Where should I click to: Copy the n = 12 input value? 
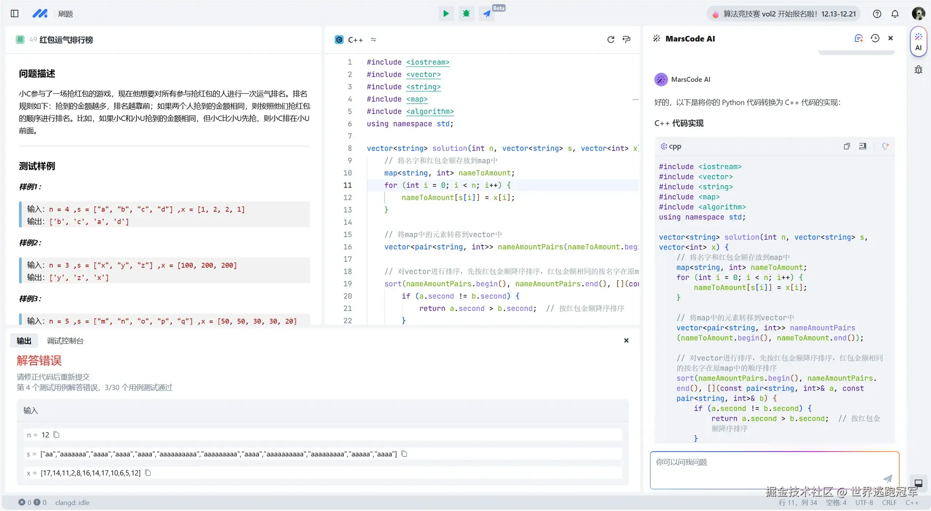pos(56,435)
